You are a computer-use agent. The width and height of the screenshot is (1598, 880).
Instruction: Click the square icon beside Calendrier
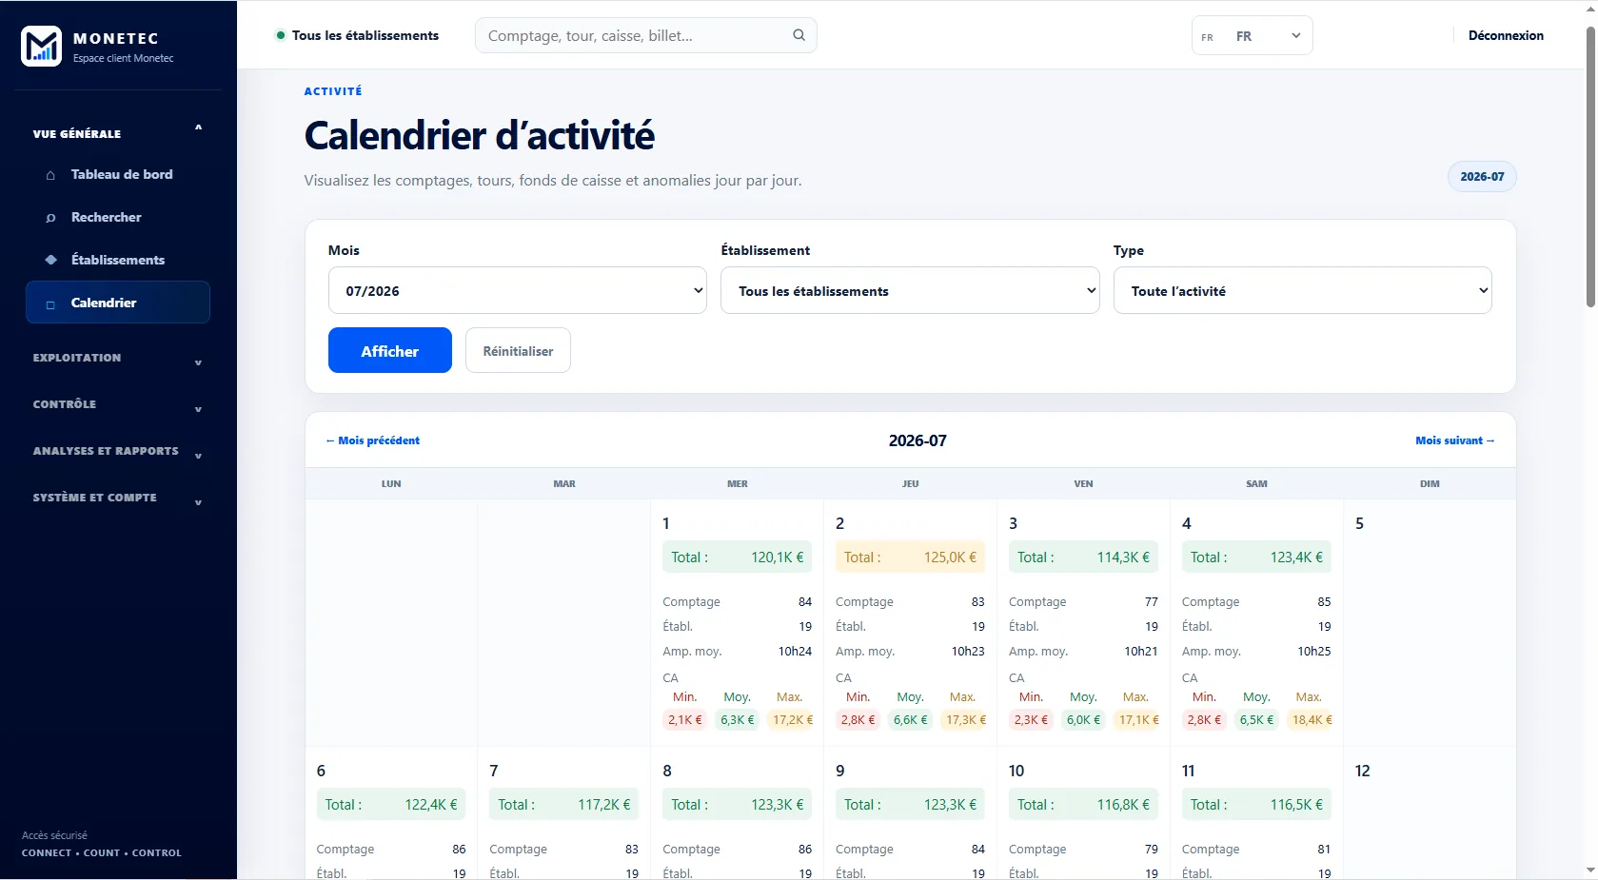50,304
